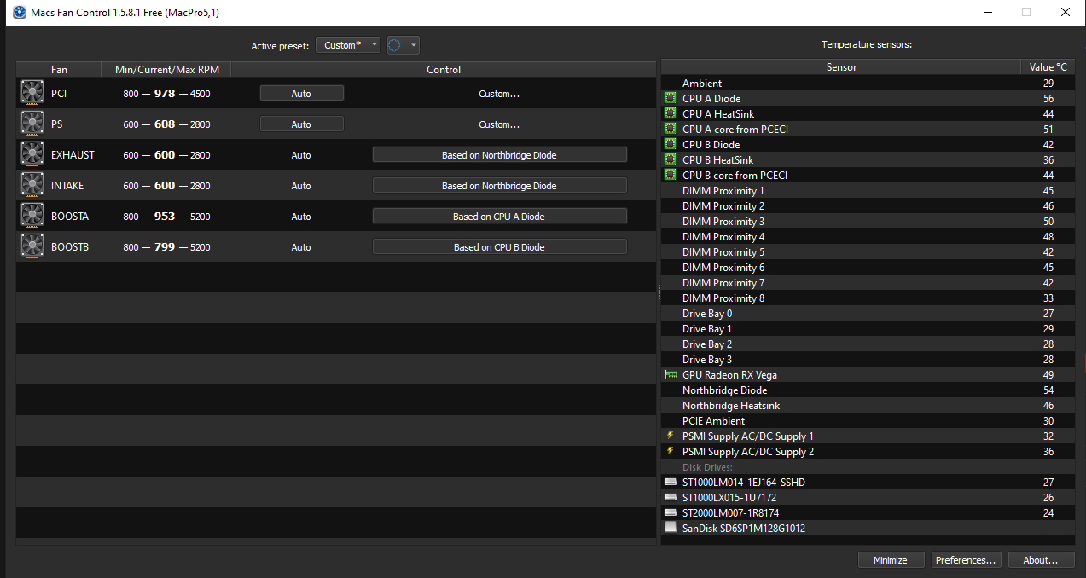Set PCI fan to Auto
The height and width of the screenshot is (578, 1086).
[301, 94]
